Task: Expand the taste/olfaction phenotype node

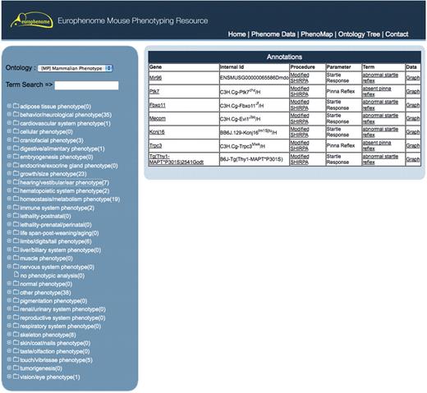Action: pos(9,351)
